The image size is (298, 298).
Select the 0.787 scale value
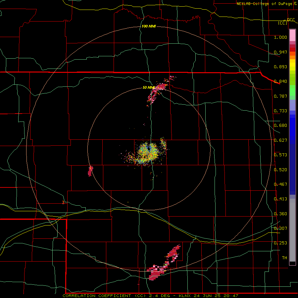tap(280, 96)
